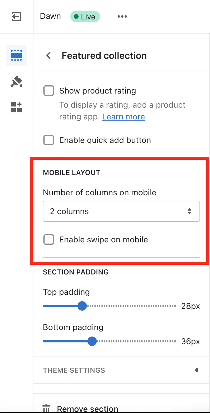Expand the Theme Settings arrow
This screenshot has height=413, width=210.
pyautogui.click(x=196, y=370)
